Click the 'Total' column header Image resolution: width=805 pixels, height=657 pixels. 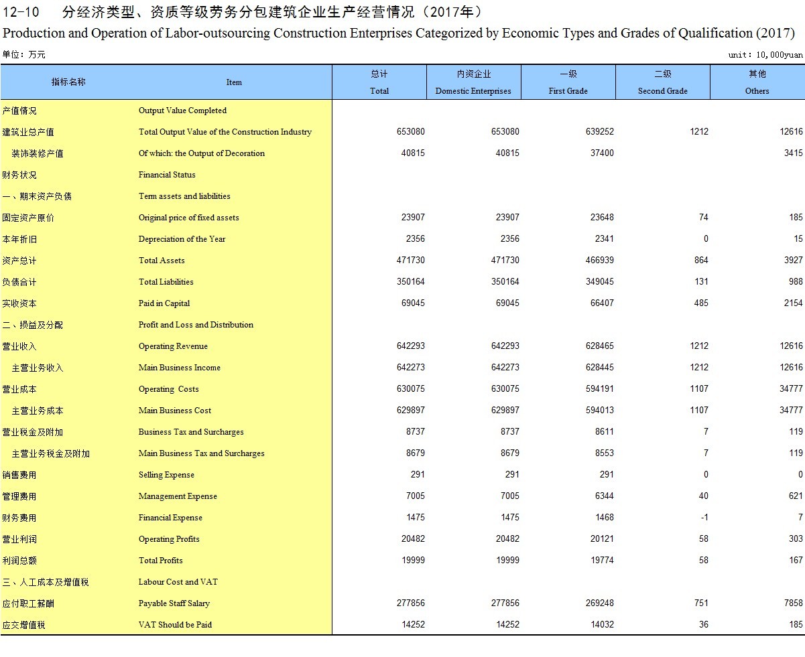pos(379,82)
